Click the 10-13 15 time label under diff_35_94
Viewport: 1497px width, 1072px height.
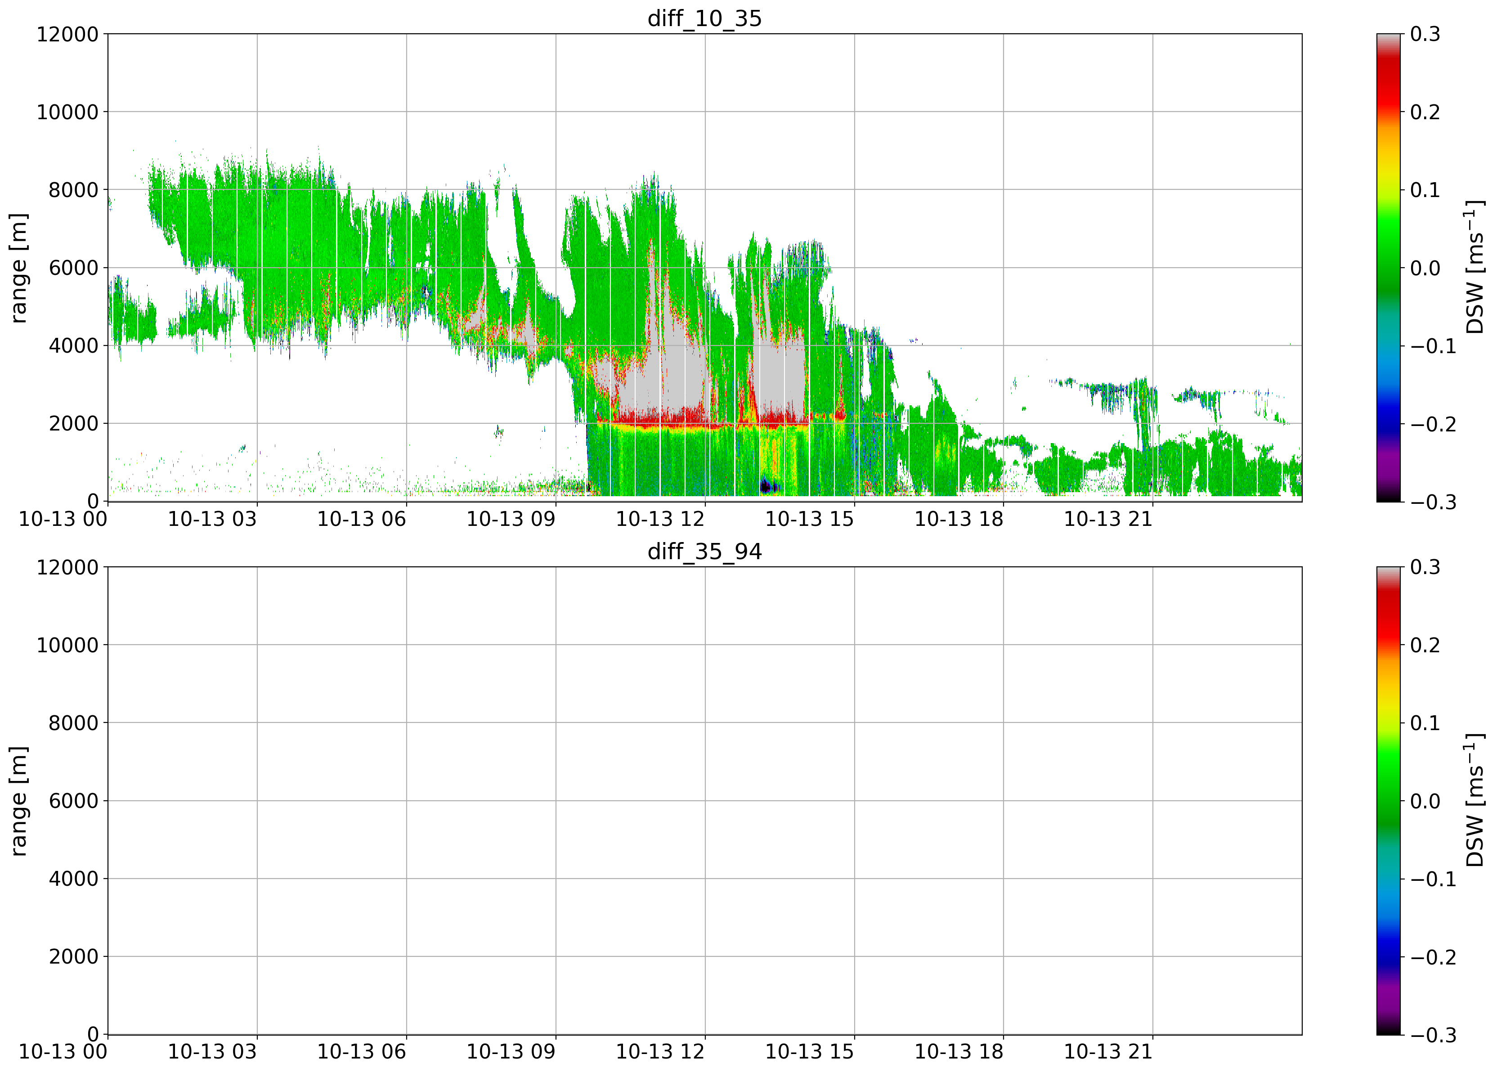[809, 1052]
